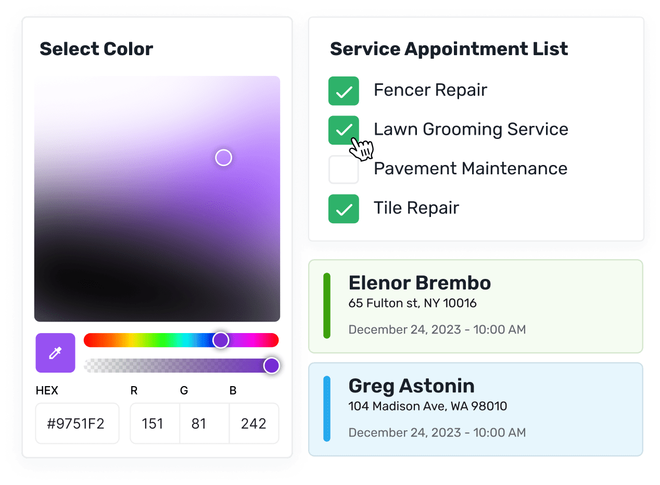
Task: Click the hue slider handle
Action: pyautogui.click(x=221, y=340)
